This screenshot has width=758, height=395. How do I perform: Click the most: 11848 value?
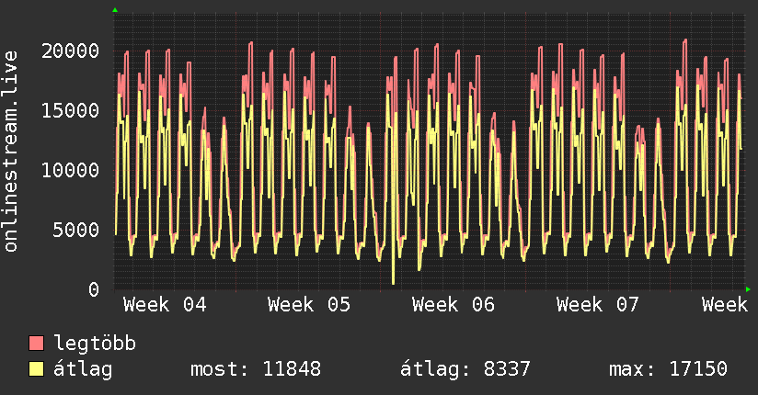(x=255, y=369)
